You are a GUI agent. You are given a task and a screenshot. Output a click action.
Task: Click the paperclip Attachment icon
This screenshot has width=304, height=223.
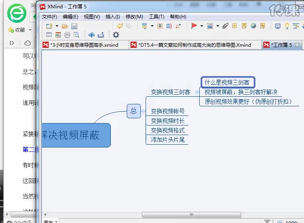click(x=226, y=26)
